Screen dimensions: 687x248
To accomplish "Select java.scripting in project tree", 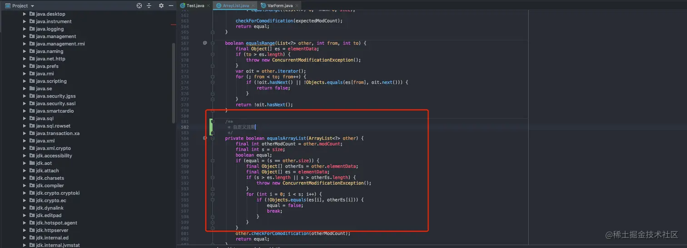I will pyautogui.click(x=51, y=81).
